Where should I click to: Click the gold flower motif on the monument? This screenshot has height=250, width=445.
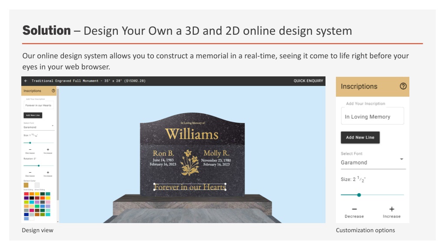click(x=190, y=163)
